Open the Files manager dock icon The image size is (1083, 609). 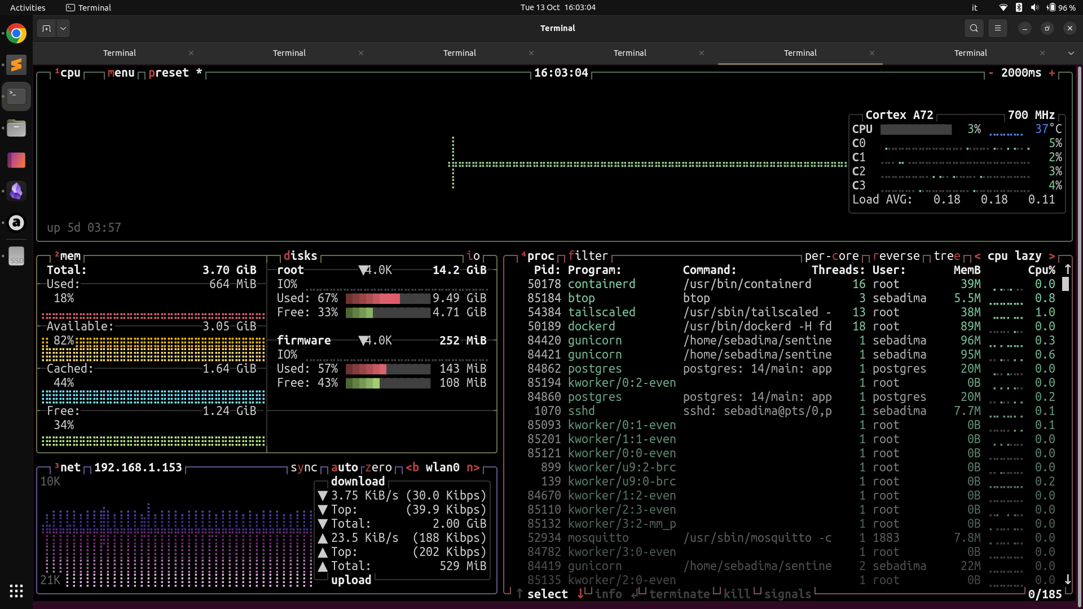tap(16, 129)
